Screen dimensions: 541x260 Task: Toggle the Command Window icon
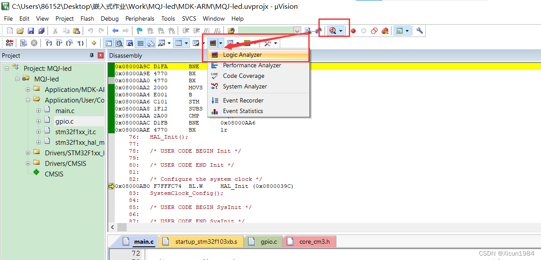(108, 43)
